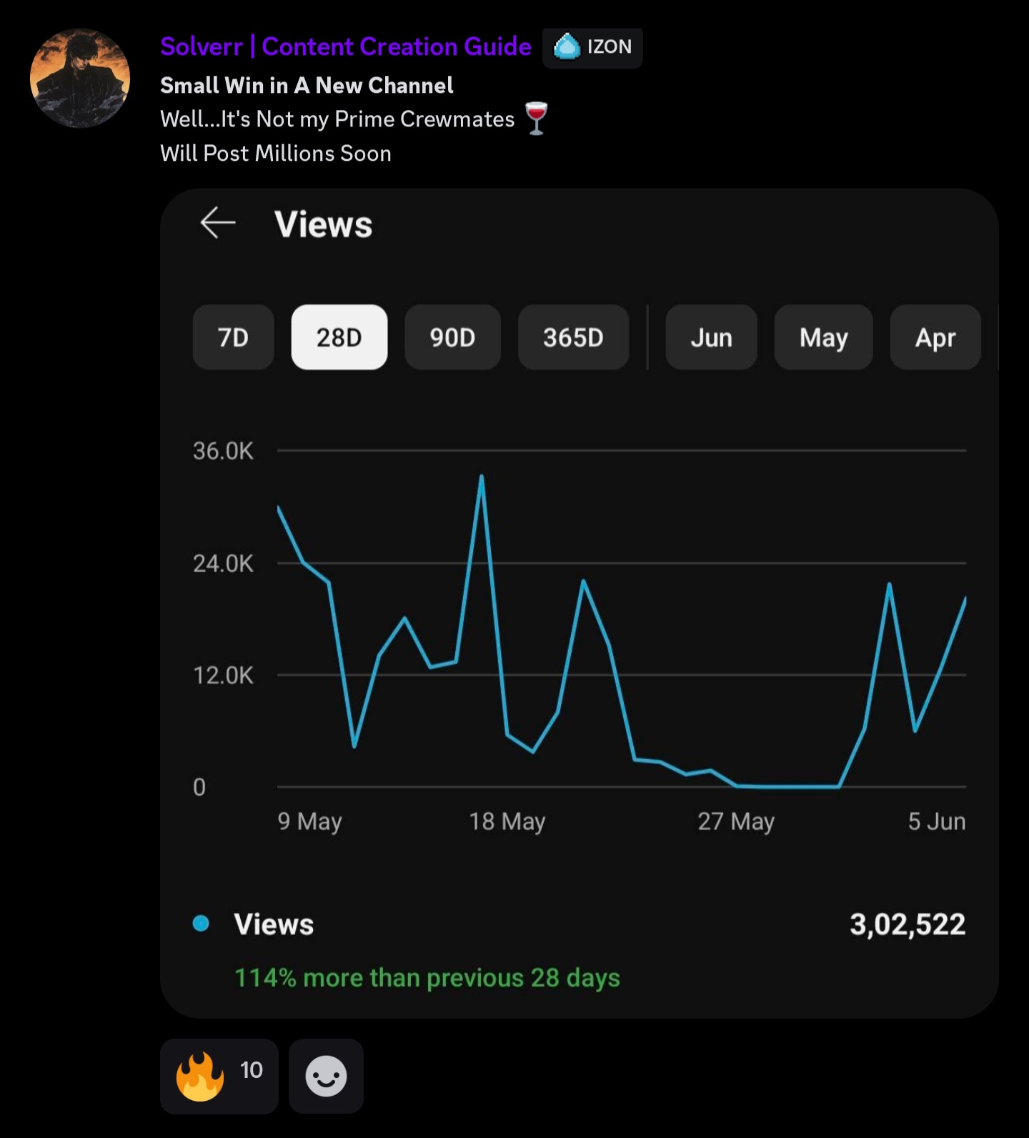Show the May month views
This screenshot has height=1138, width=1029.
pyautogui.click(x=823, y=337)
